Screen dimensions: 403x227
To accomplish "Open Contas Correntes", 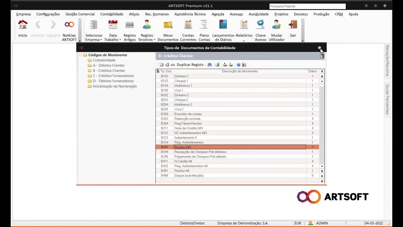I will 188,31.
